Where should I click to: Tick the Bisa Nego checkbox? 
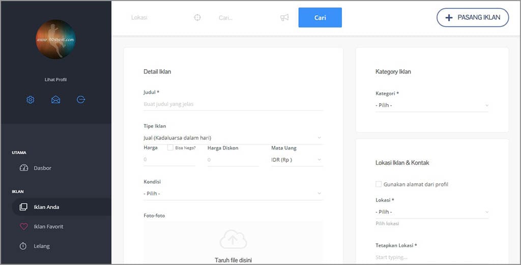(170, 148)
